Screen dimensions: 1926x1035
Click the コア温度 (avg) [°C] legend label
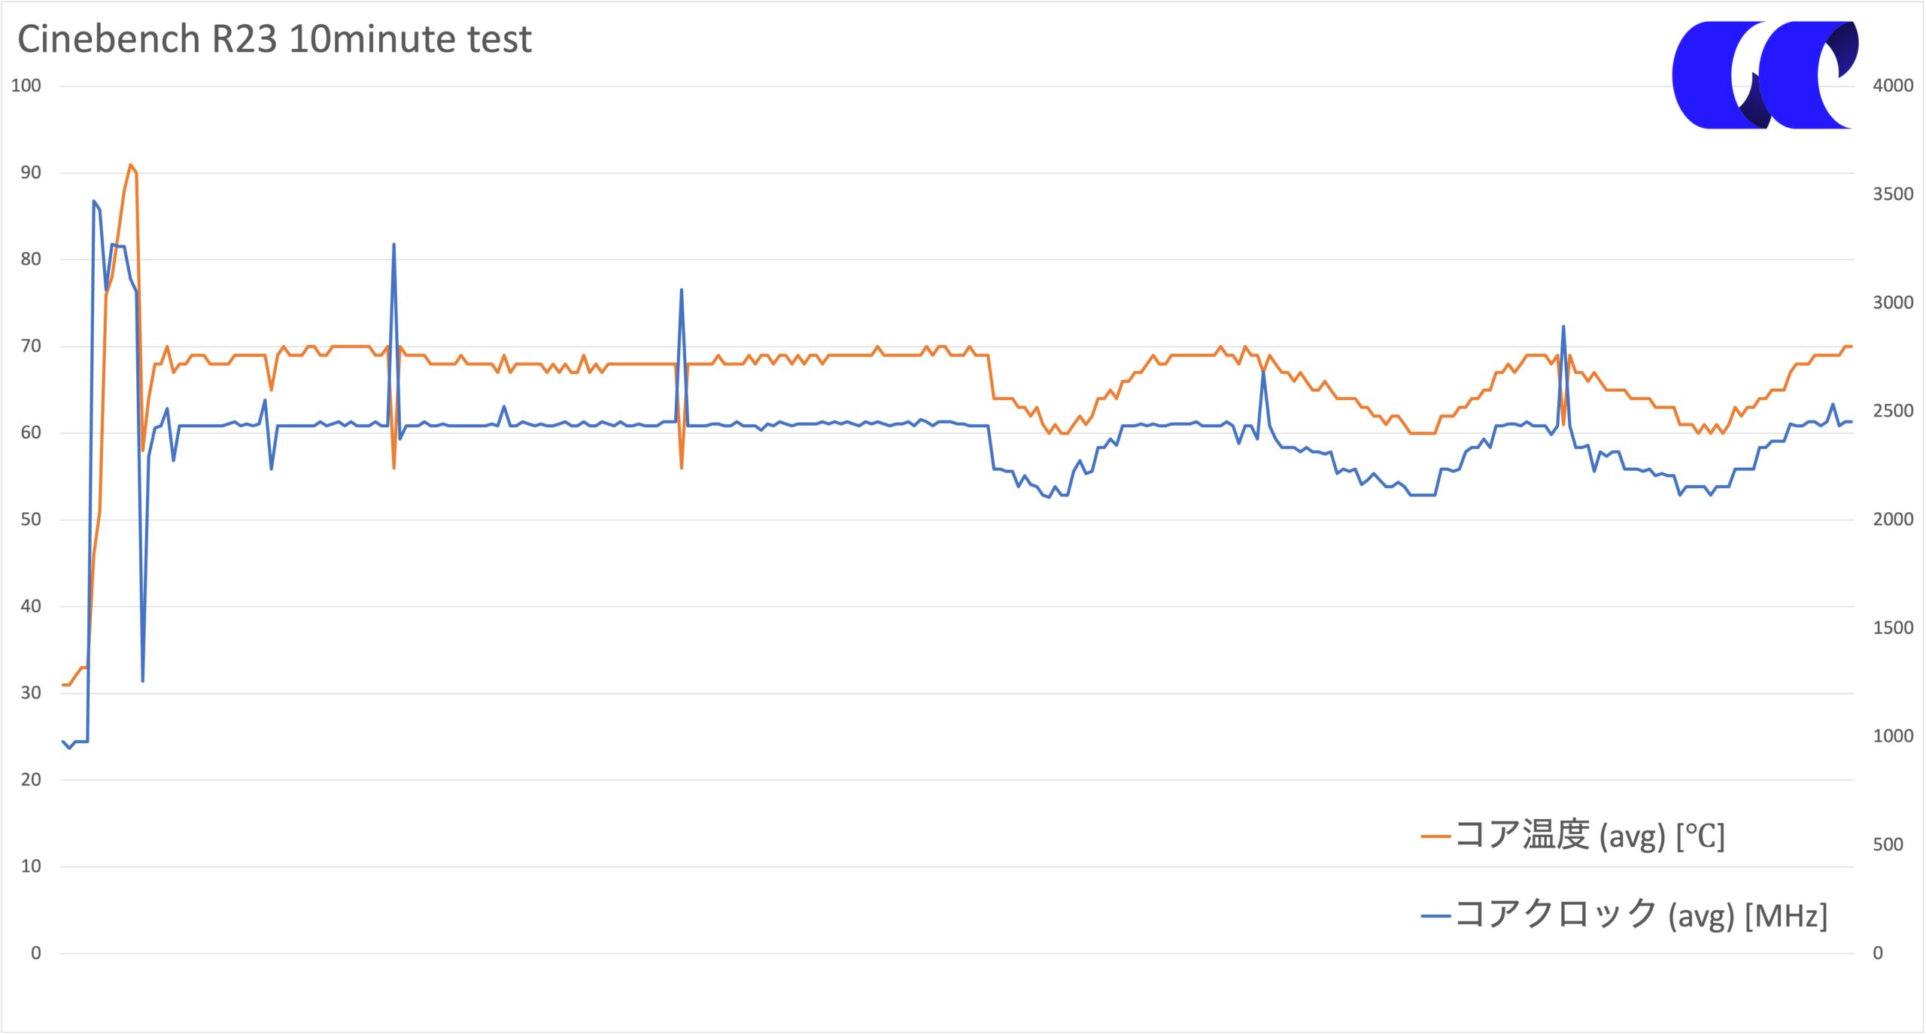tap(1590, 835)
